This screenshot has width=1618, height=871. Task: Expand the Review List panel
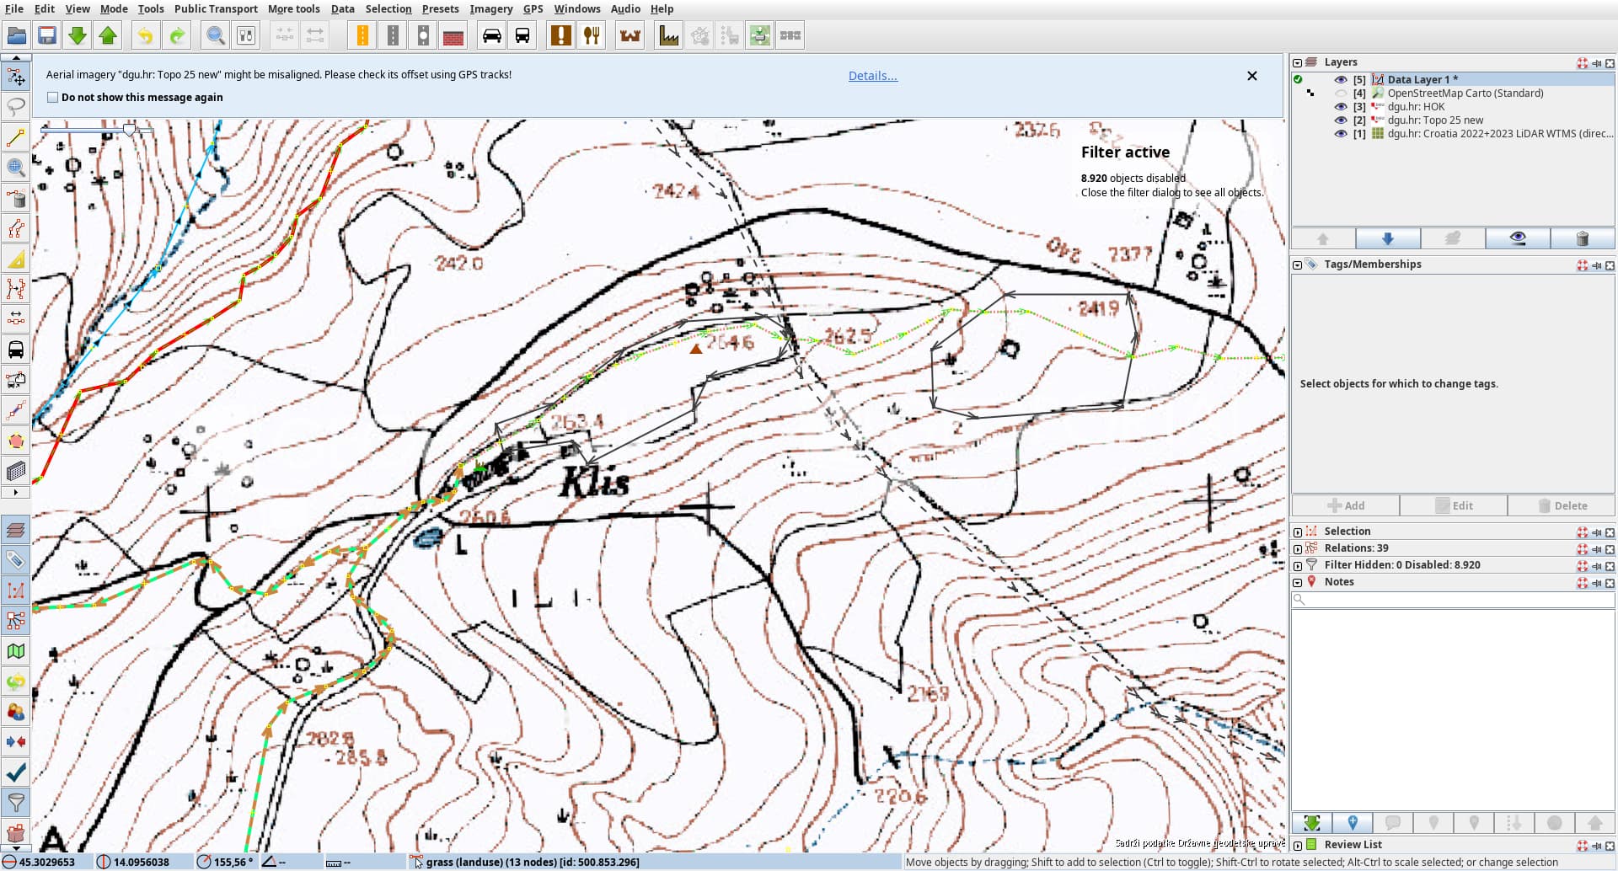(x=1297, y=845)
